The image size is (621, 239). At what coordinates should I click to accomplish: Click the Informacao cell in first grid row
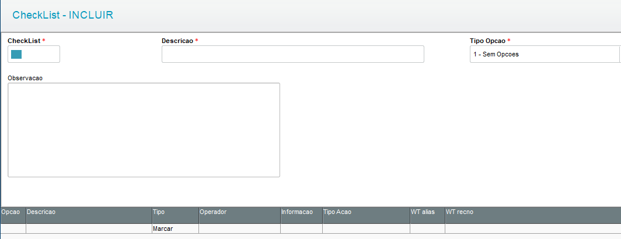tap(301, 229)
